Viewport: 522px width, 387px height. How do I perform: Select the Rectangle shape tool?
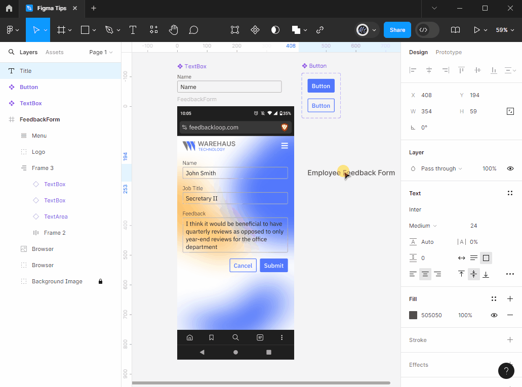85,30
